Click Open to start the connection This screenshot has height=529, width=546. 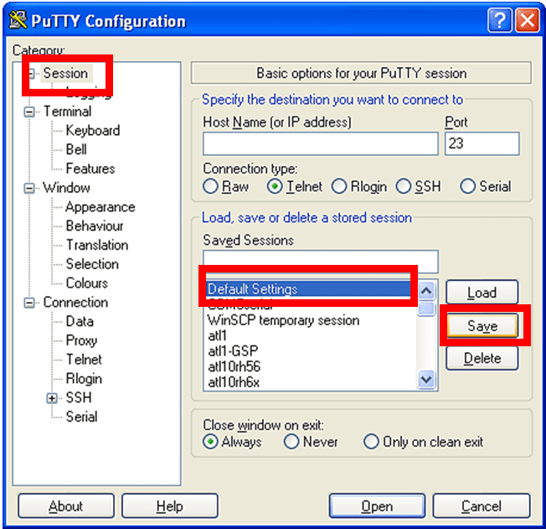coord(377,506)
